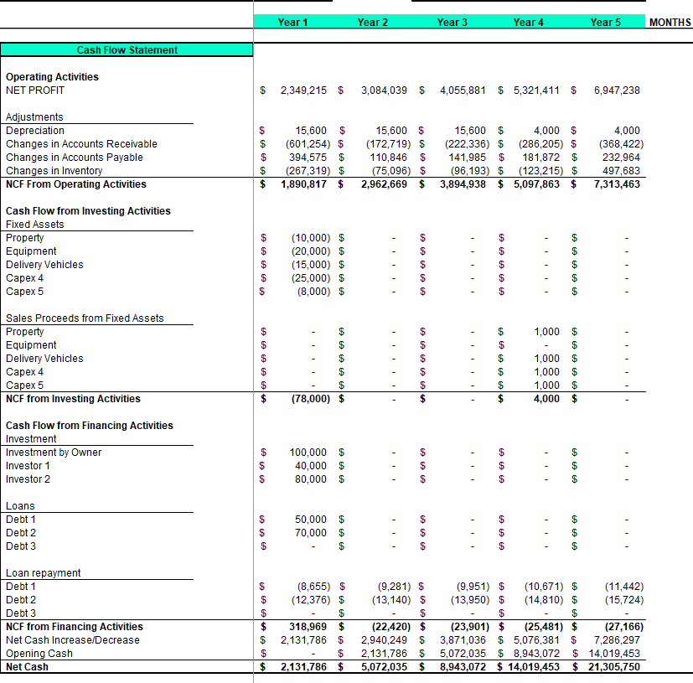Select the Depreciation row label
This screenshot has width=693, height=683.
(x=35, y=130)
